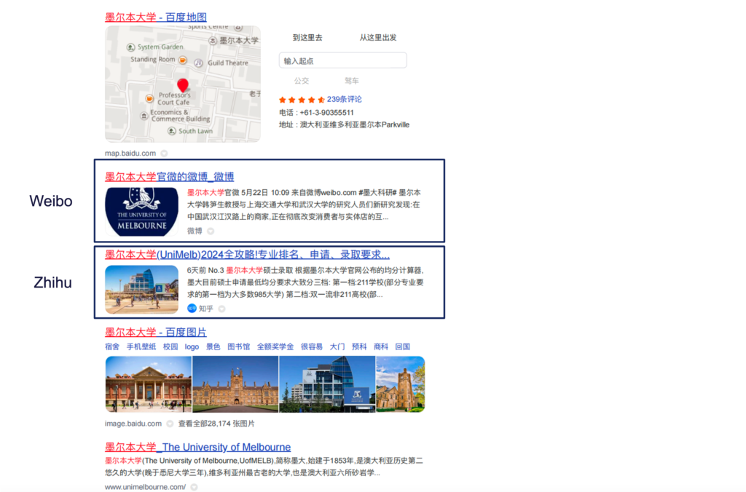Screen dimensions: 746x492
Task: Open 墨尔本大学_The University of Melbourne result title
Action: coord(197,448)
